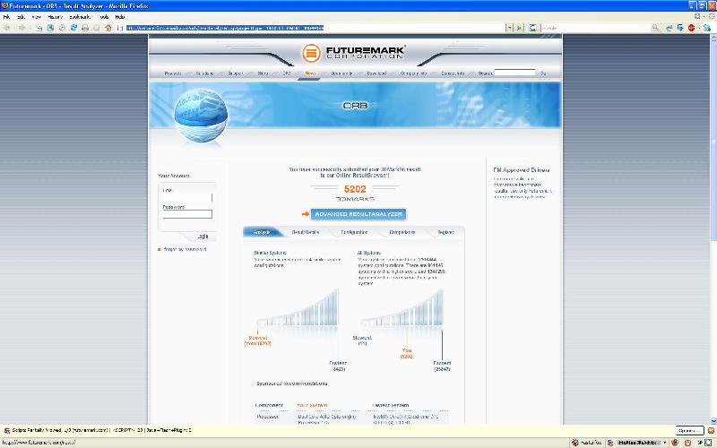Click Company Info in the site navigation
The image size is (717, 448).
pos(413,73)
